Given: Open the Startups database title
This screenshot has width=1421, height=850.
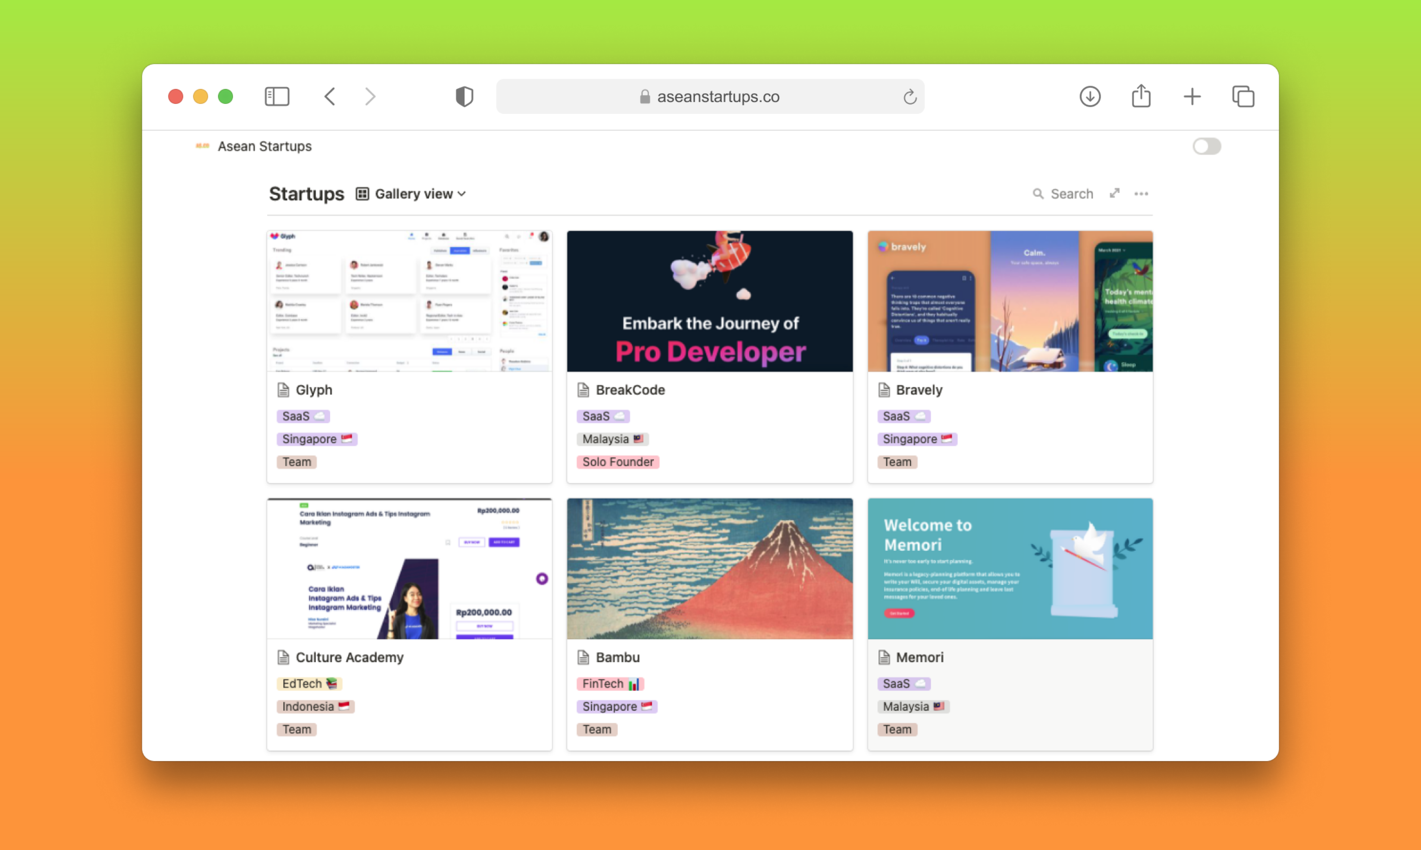Looking at the screenshot, I should tap(307, 193).
